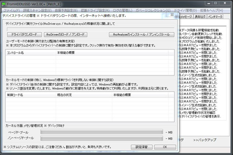Click the ページド・プール memory progress bar

102,132
